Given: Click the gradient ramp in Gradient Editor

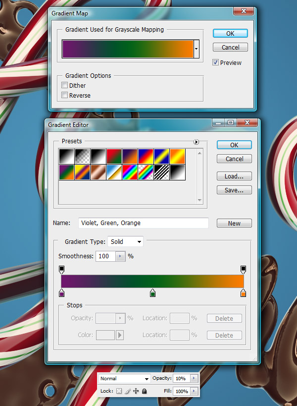Looking at the screenshot, I should click(152, 281).
